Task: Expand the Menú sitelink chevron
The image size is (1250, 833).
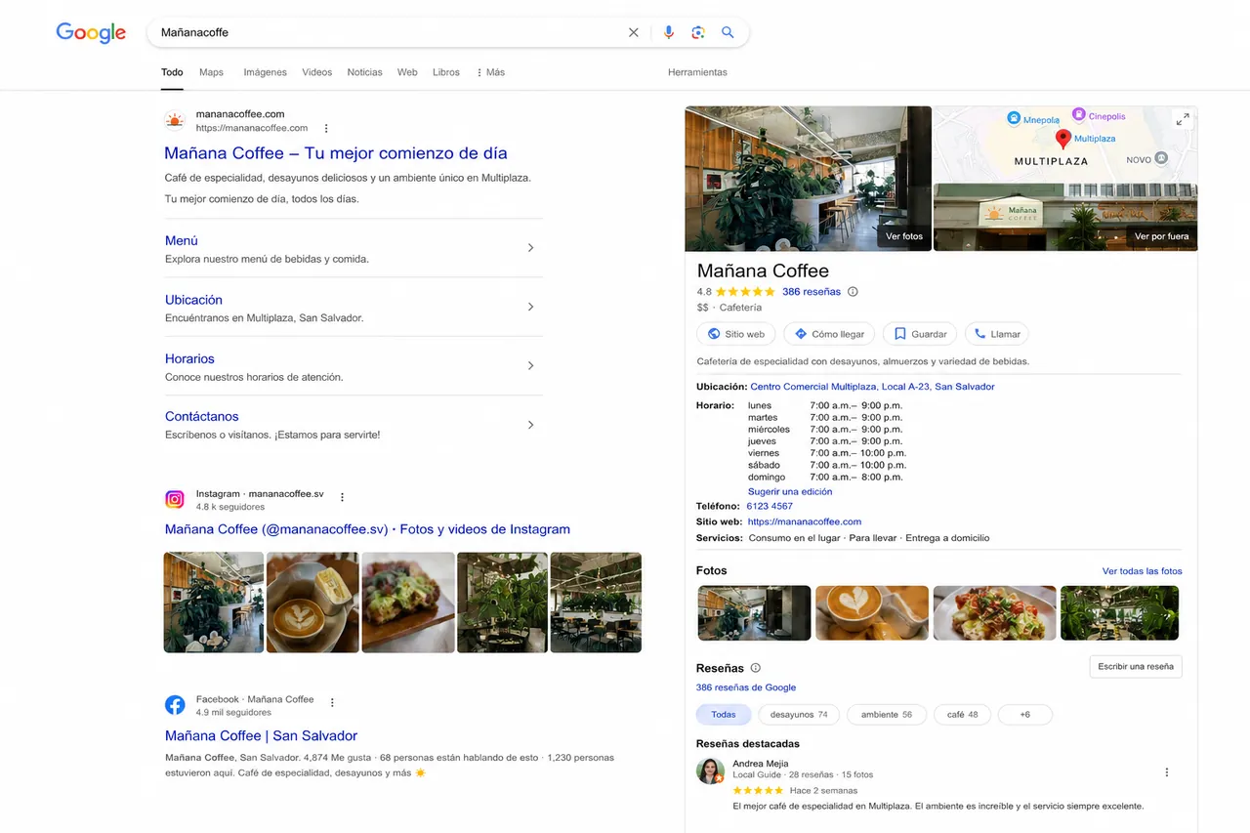Action: coord(531,248)
